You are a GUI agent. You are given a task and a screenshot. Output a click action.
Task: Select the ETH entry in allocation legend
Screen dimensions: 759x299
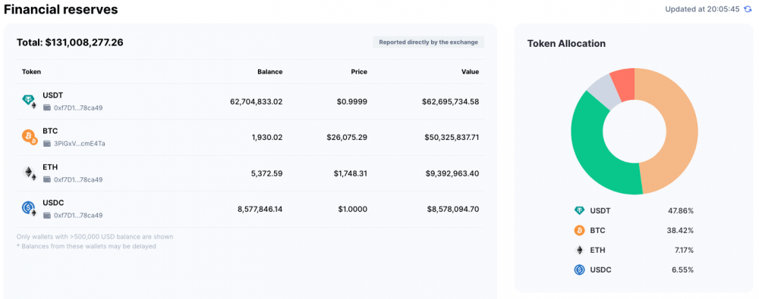point(634,251)
